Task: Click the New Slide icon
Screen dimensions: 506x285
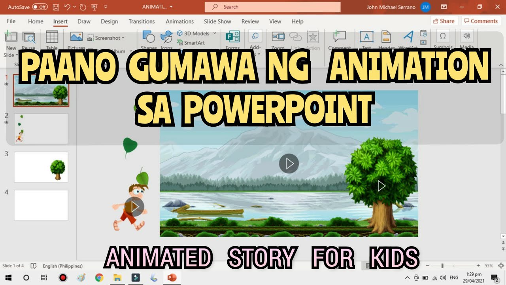Action: (x=11, y=37)
